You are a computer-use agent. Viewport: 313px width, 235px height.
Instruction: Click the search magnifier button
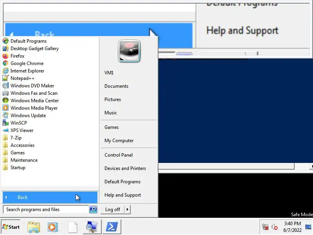coord(93,210)
